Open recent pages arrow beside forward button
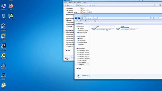Screen dimensions: 162x91 tap(81, 18)
